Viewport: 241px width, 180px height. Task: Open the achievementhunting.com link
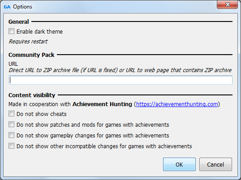pos(177,104)
